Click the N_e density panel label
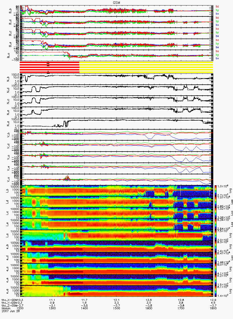The width and height of the screenshot is (233, 319). tap(8, 113)
